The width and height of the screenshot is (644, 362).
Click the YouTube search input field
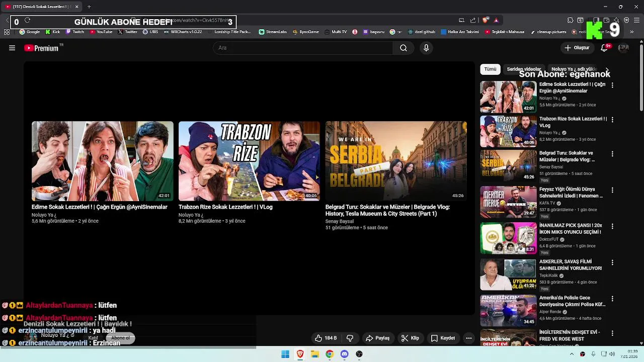[x=303, y=48]
